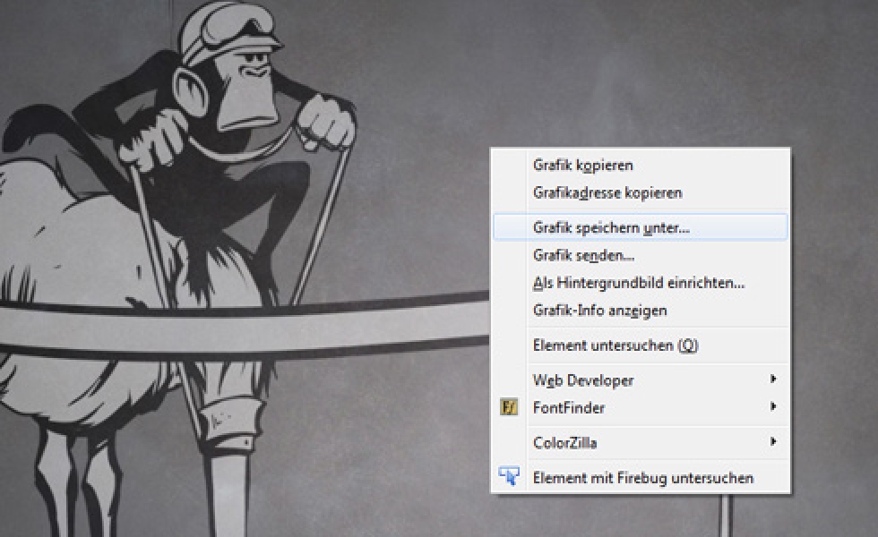Click 'Grafik speichern unter...' option
The image size is (878, 537).
coord(611,228)
